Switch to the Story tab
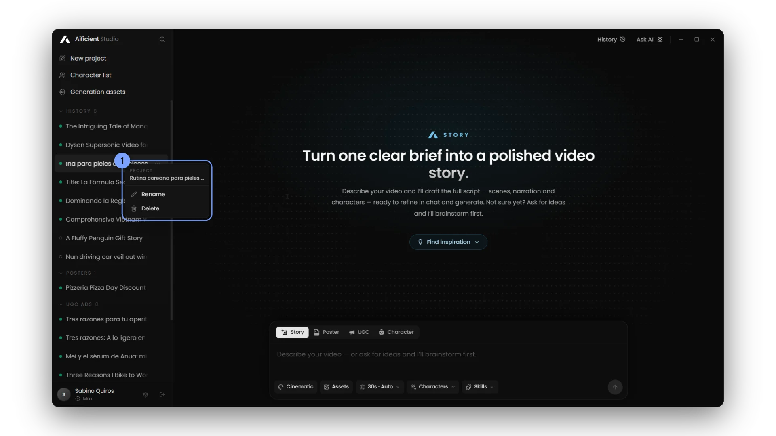776x436 pixels. pyautogui.click(x=292, y=332)
